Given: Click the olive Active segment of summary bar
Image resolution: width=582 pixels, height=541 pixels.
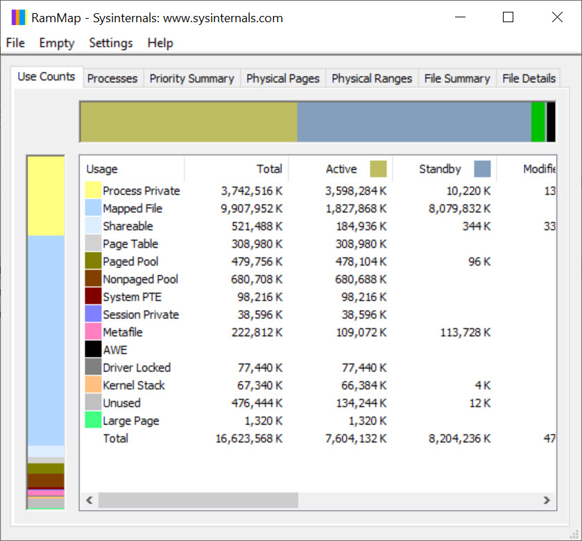Looking at the screenshot, I should click(189, 122).
